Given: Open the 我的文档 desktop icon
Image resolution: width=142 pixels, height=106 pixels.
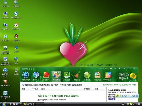Looking at the screenshot, I should point(5,4).
